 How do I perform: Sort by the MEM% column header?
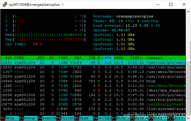(x=118, y=58)
